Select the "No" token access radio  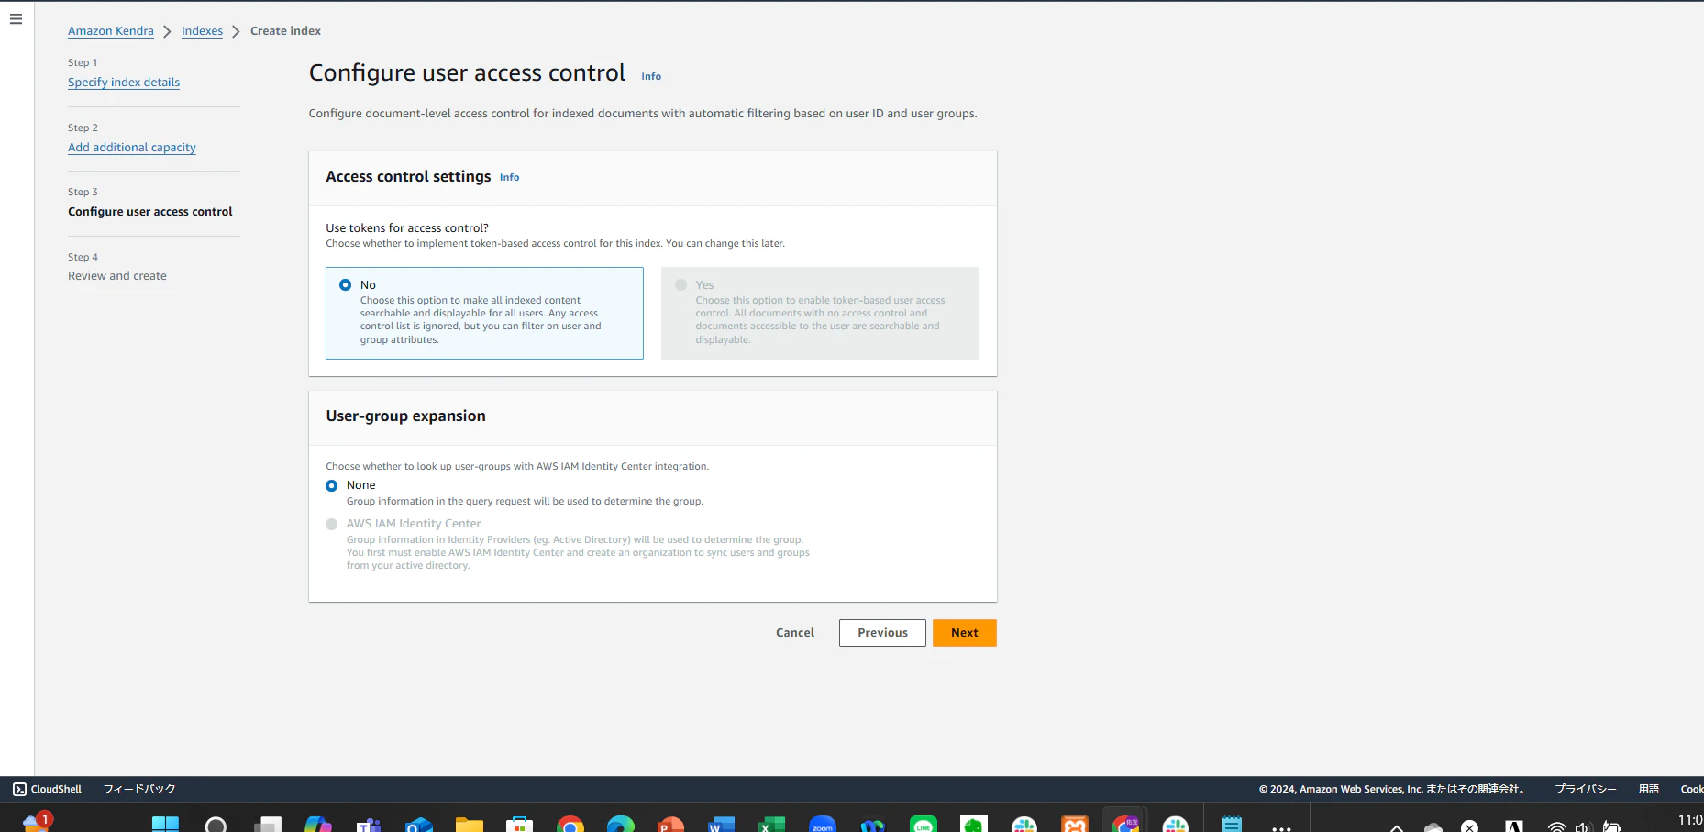pos(346,285)
